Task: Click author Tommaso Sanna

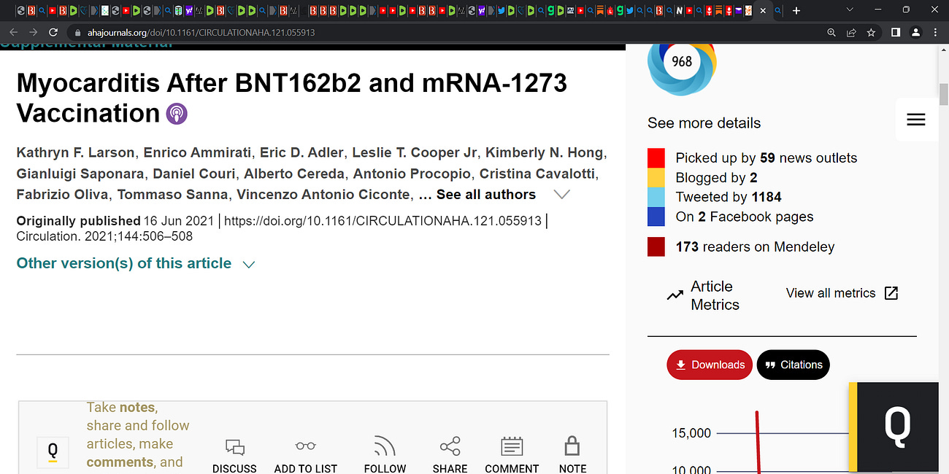Action: coord(172,195)
